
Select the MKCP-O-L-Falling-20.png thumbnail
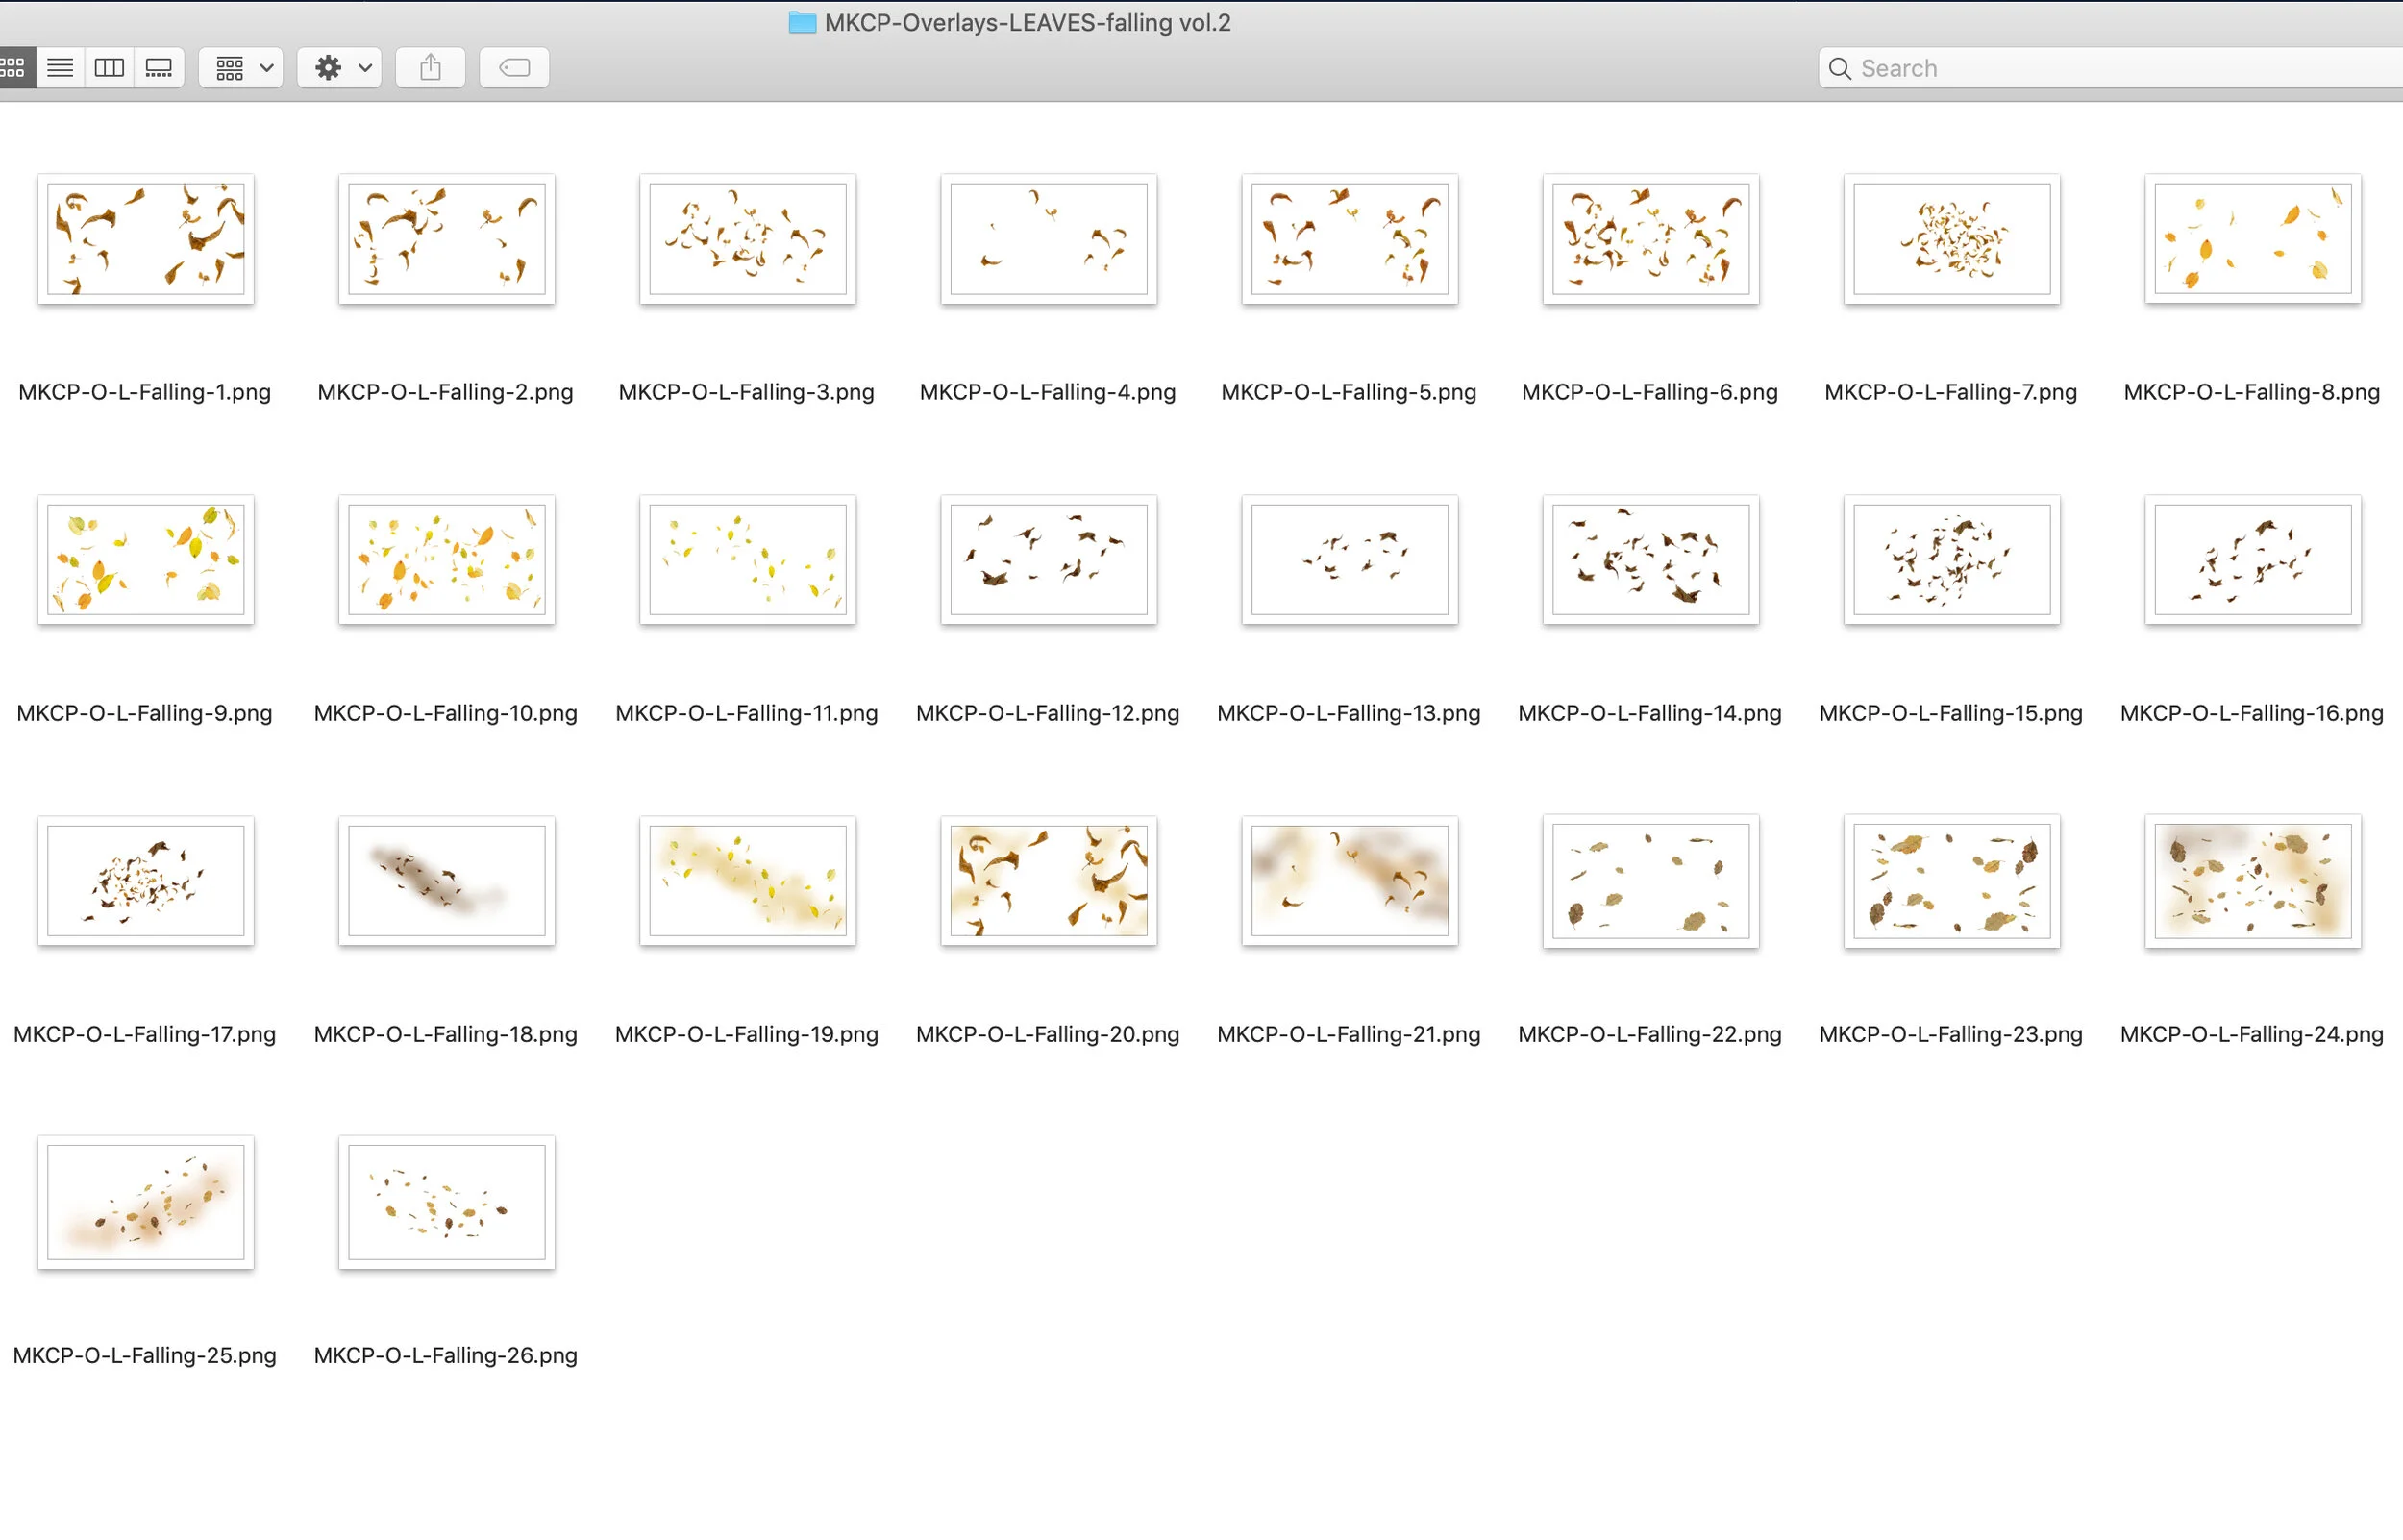click(1049, 880)
